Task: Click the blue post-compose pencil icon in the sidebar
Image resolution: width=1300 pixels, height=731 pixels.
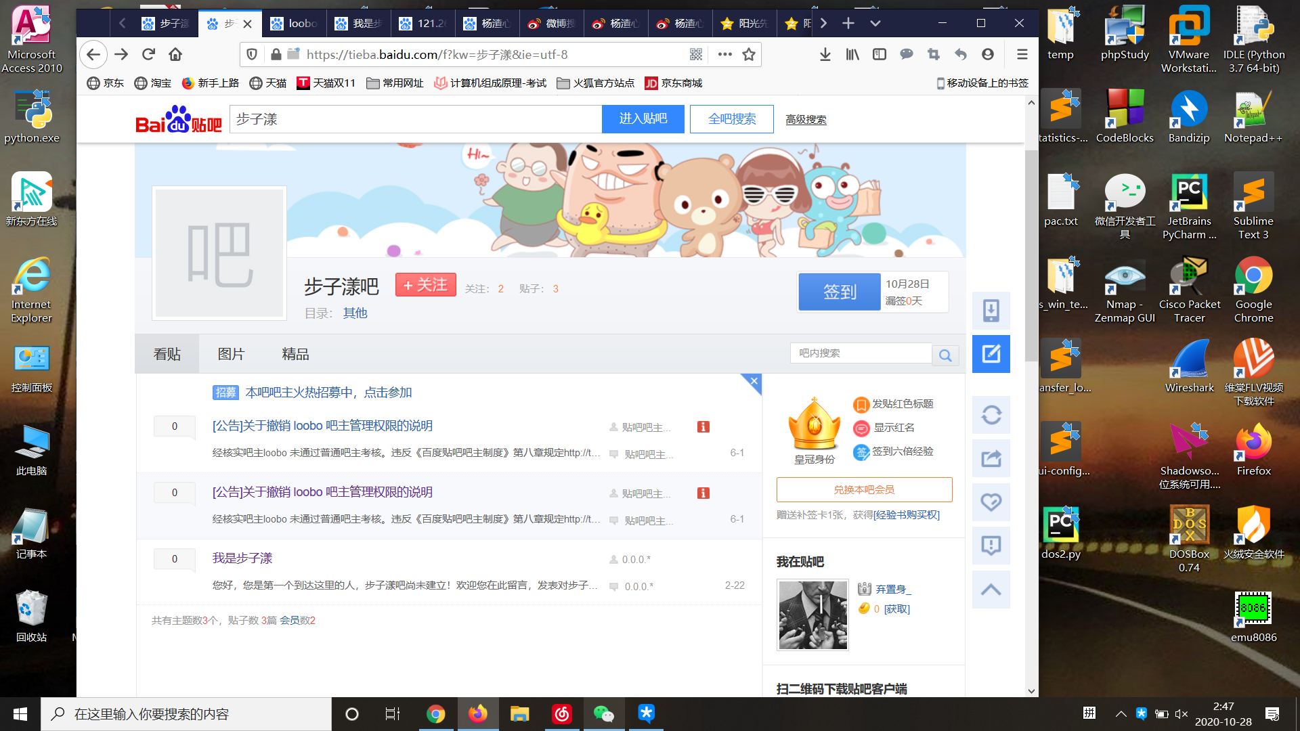Action: click(x=991, y=353)
